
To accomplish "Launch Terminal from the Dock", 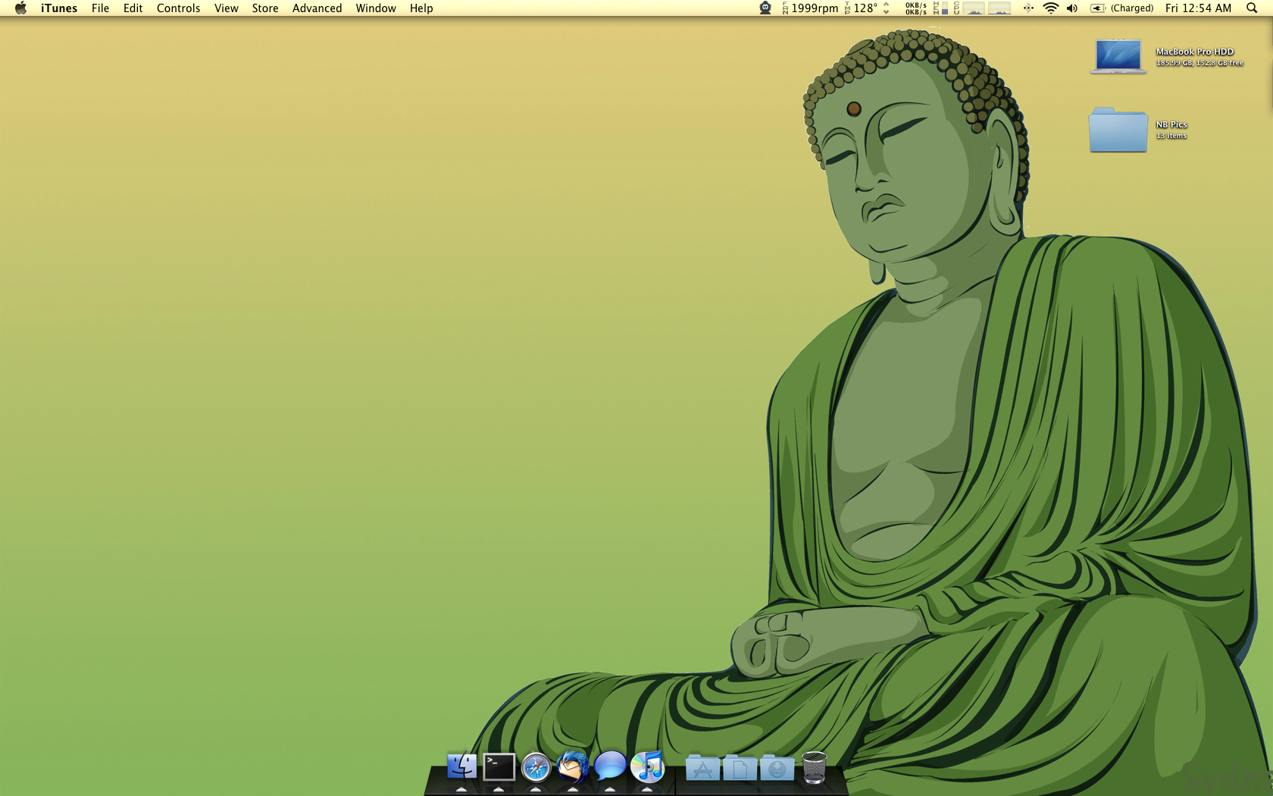I will (499, 767).
